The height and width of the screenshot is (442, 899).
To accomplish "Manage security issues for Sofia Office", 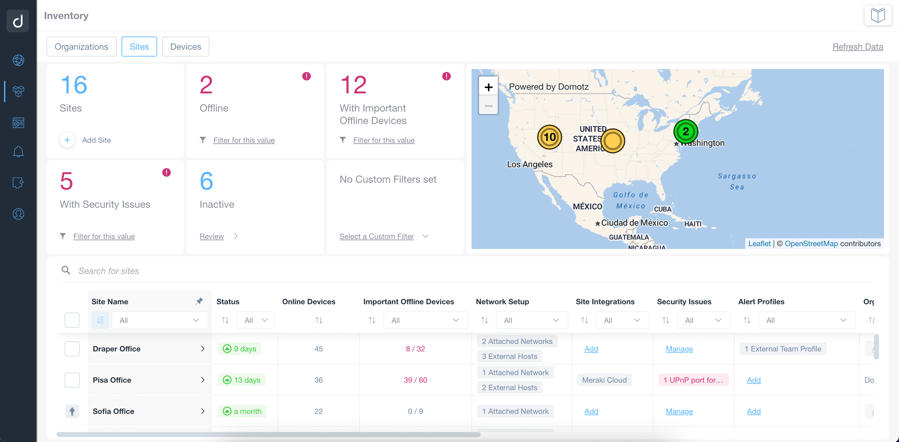I will (x=679, y=411).
